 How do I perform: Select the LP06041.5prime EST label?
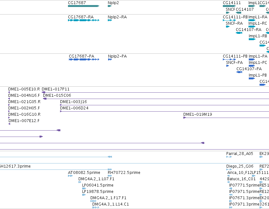click(98, 185)
